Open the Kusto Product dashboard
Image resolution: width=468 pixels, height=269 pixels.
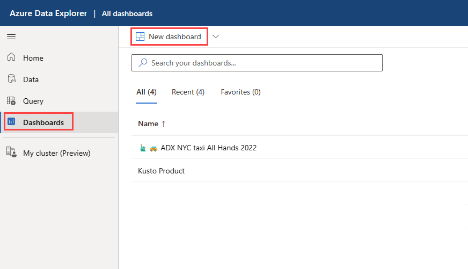point(161,171)
